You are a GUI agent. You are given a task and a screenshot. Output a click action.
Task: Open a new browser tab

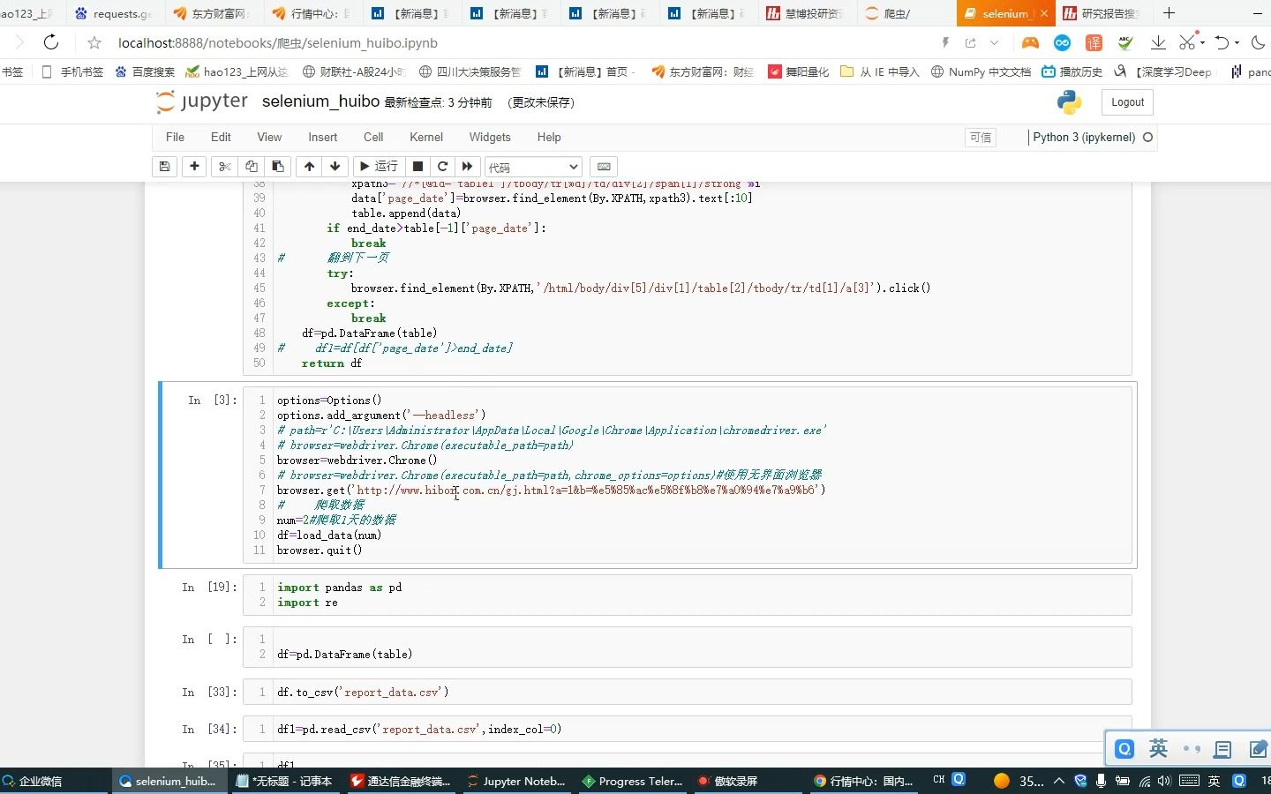pos(1169,13)
